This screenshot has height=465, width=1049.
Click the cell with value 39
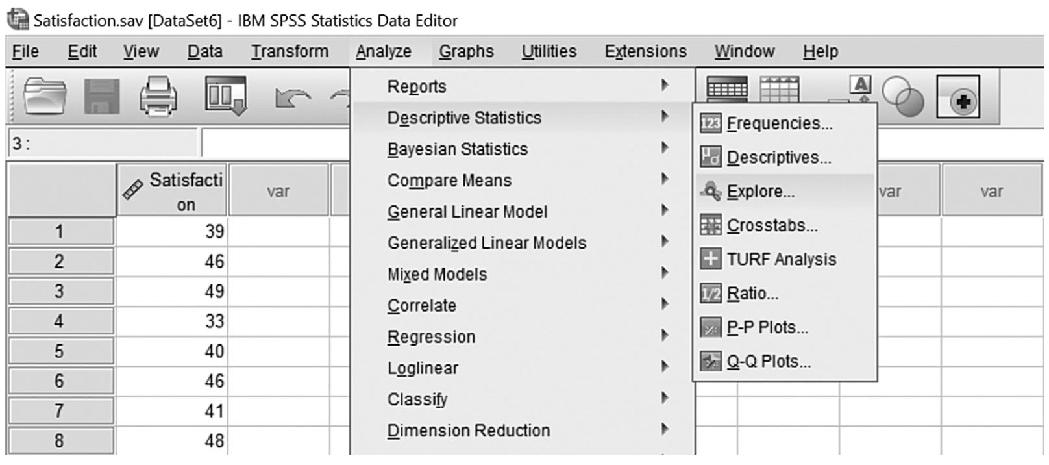172,231
